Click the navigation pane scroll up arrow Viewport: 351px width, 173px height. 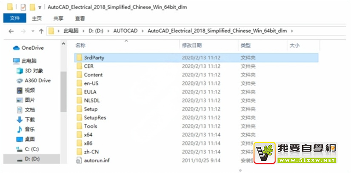(63, 44)
